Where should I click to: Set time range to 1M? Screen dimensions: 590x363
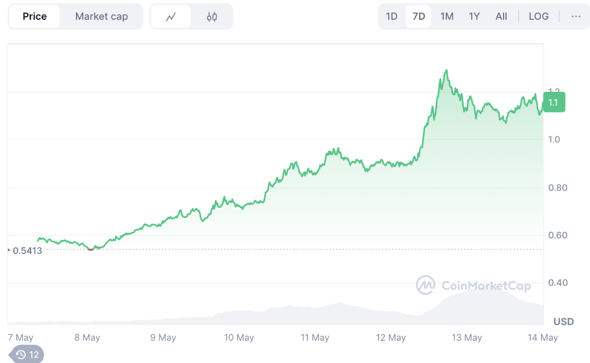(447, 16)
